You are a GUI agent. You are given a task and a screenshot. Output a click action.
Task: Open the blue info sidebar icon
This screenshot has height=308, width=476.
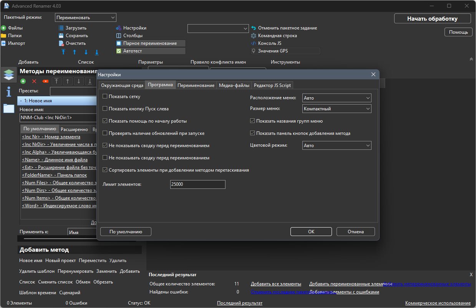[x=9, y=92]
